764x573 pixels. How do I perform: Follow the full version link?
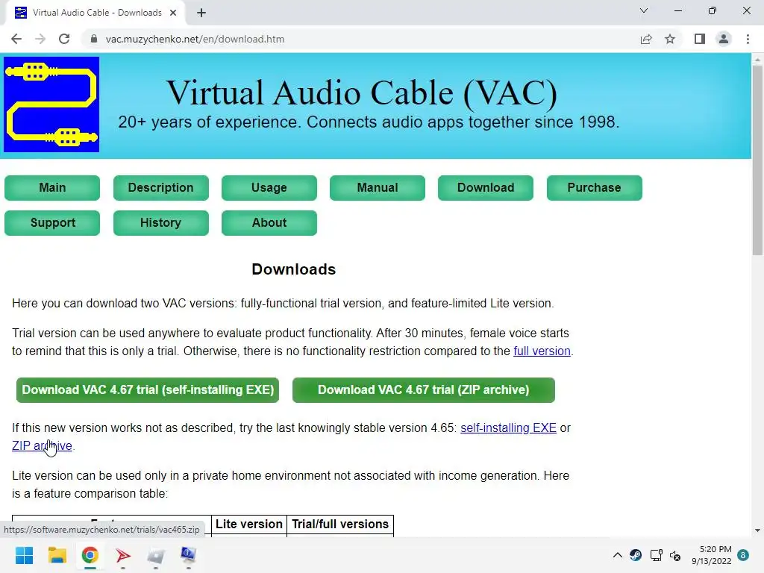[542, 351]
